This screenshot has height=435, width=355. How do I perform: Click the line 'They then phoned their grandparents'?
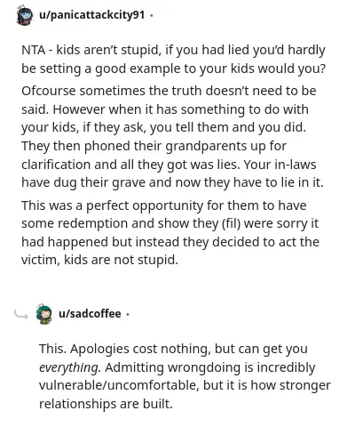click(154, 146)
